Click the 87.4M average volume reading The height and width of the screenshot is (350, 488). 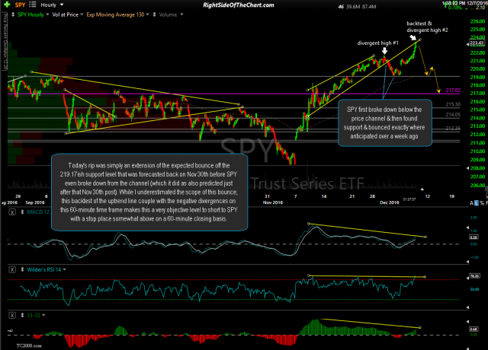[x=369, y=7]
